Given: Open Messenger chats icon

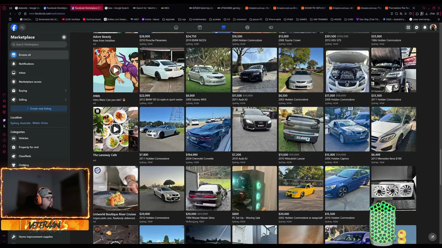Looking at the screenshot, I should [x=416, y=28].
